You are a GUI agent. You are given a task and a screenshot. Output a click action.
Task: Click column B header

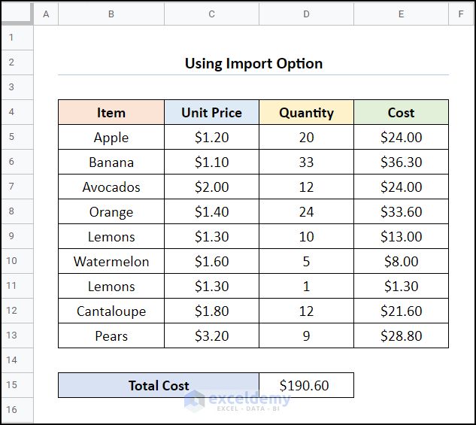click(x=111, y=14)
